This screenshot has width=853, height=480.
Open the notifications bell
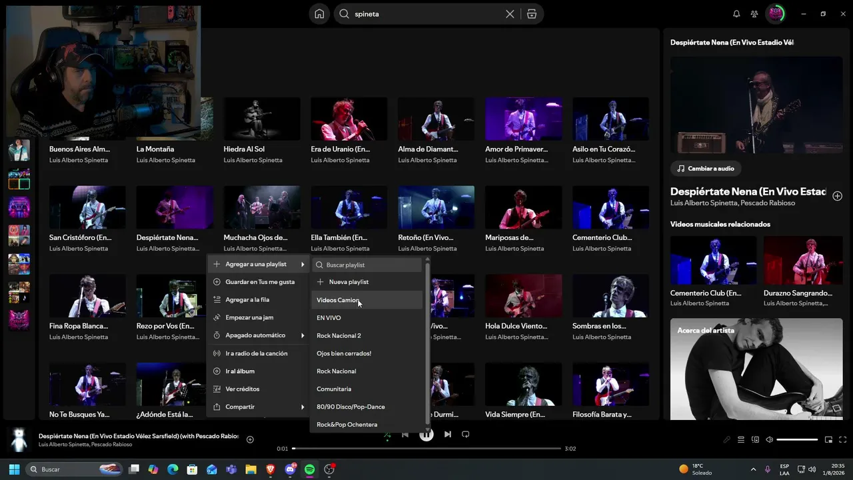point(736,14)
